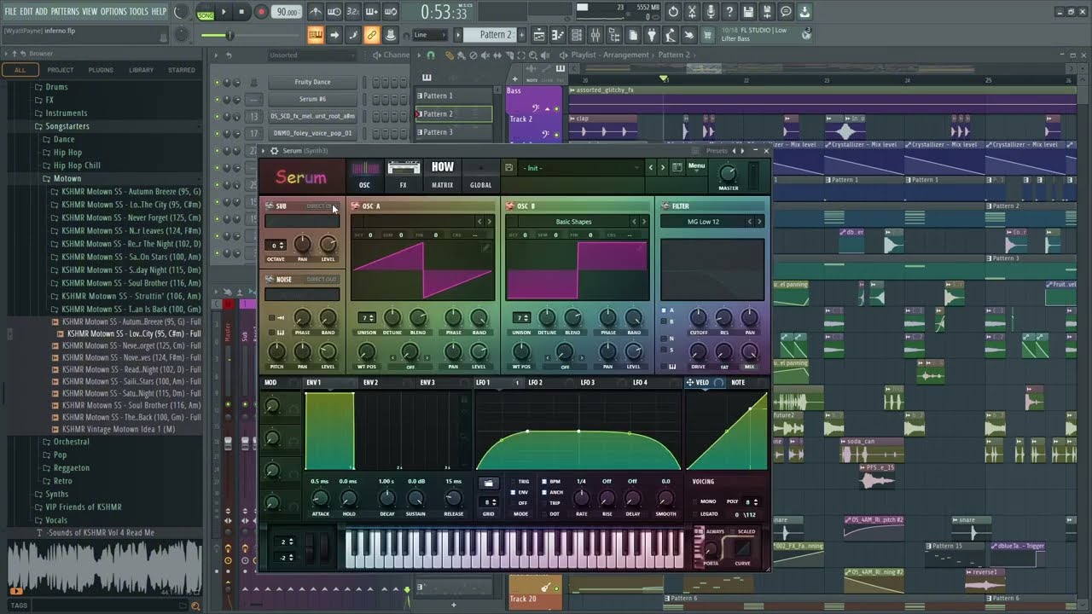Switch browser to PROJECT tab

[61, 70]
